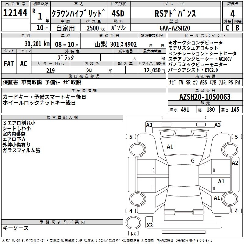Viewport: 244px width, 244px height.
Task: Select the chassis number AZSH20-1050063
Action: click(x=205, y=97)
